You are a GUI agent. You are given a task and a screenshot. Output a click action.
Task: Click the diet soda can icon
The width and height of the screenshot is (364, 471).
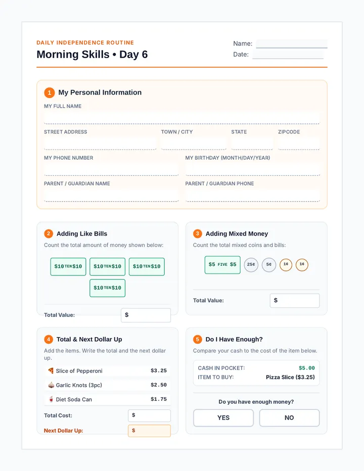[x=51, y=399]
